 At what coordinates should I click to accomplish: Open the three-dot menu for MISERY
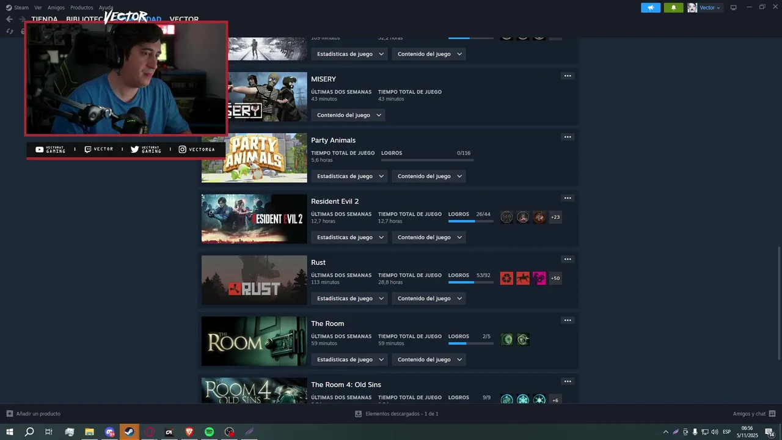click(x=568, y=76)
